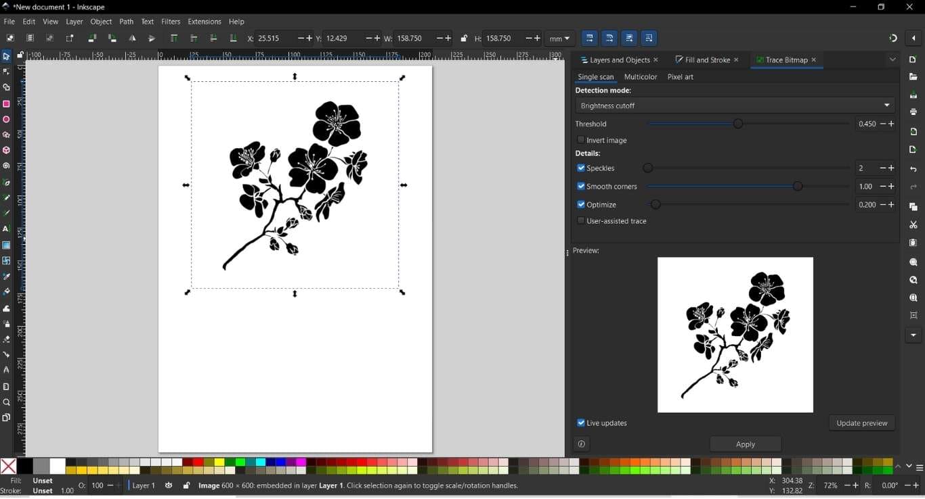Image resolution: width=925 pixels, height=499 pixels.
Task: Select the Node editing tool
Action: 6,72
